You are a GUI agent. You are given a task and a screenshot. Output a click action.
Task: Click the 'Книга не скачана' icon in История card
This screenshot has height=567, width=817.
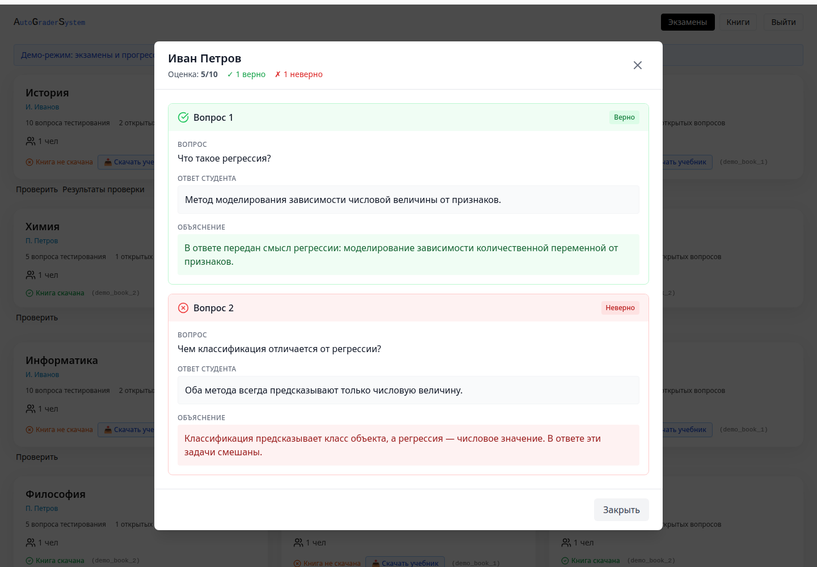(30, 162)
